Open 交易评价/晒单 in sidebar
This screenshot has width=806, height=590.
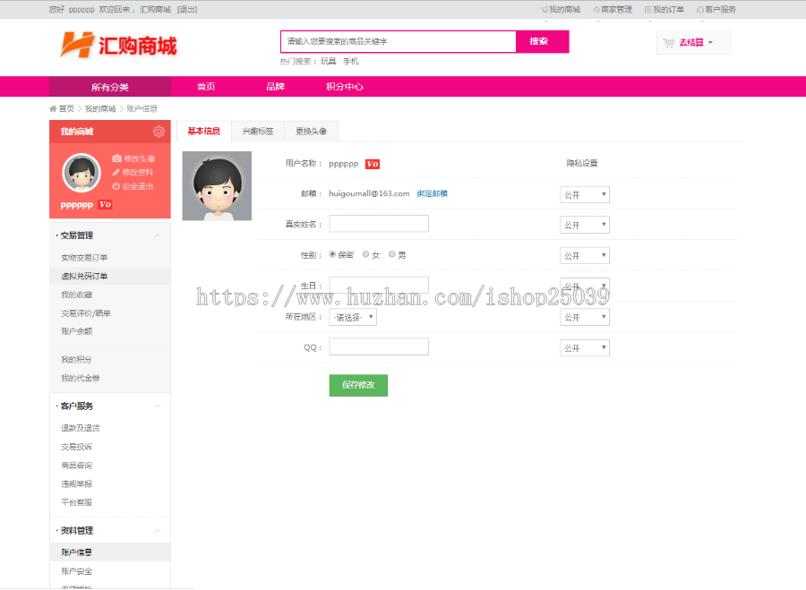coord(86,313)
